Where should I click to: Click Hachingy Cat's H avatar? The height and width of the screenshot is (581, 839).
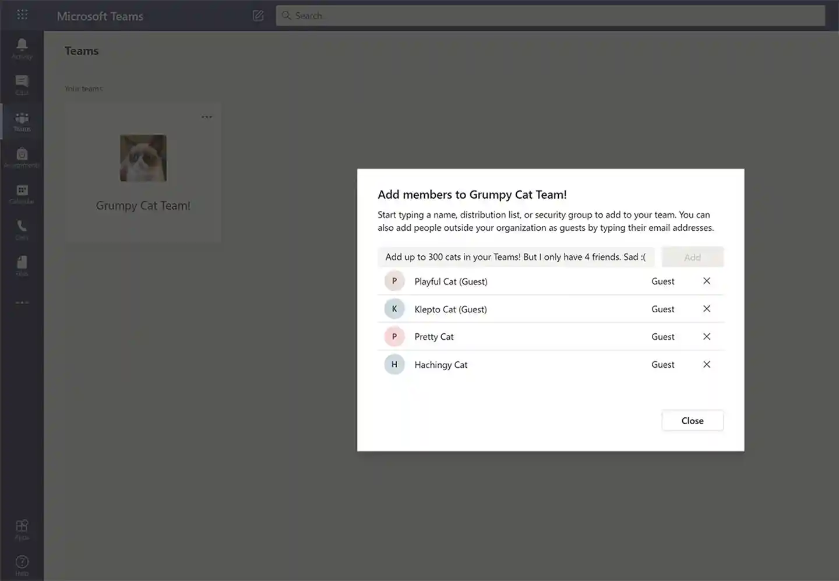pyautogui.click(x=394, y=364)
